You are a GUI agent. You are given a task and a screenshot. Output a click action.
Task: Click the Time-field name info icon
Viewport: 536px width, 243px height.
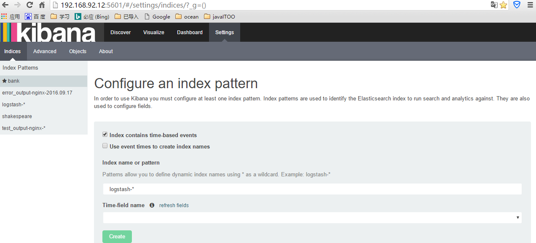[152, 205]
